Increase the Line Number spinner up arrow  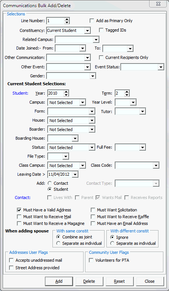67,19
